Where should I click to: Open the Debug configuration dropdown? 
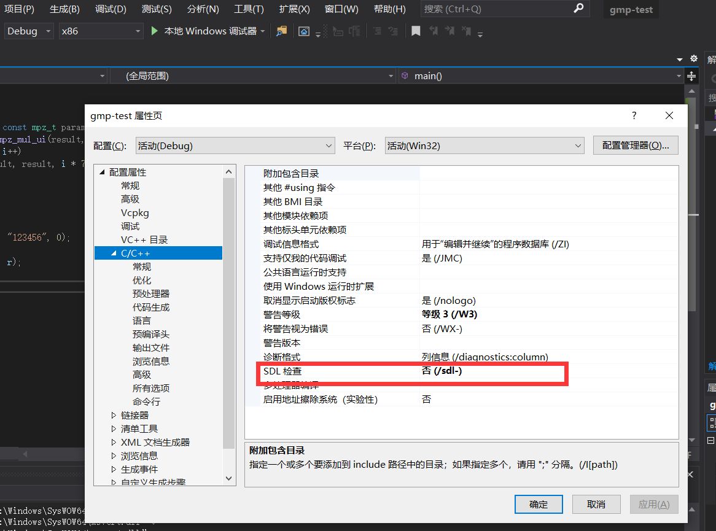coord(29,31)
